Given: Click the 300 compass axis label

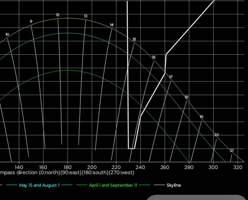Looking at the screenshot, I should pyautogui.click(x=213, y=167).
